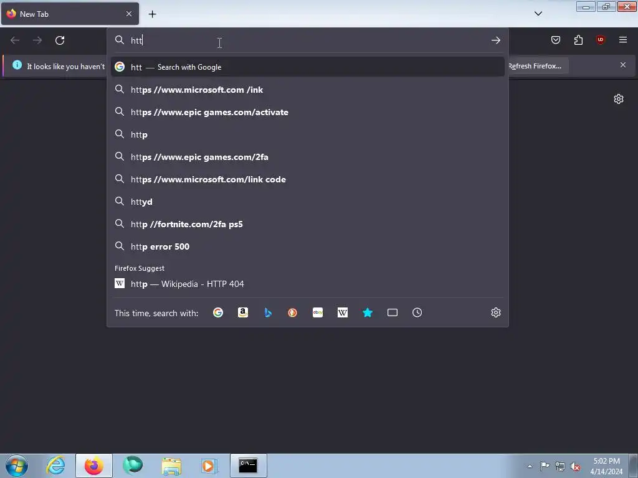The image size is (638, 478).
Task: Search this time with Bing icon
Action: (x=268, y=312)
